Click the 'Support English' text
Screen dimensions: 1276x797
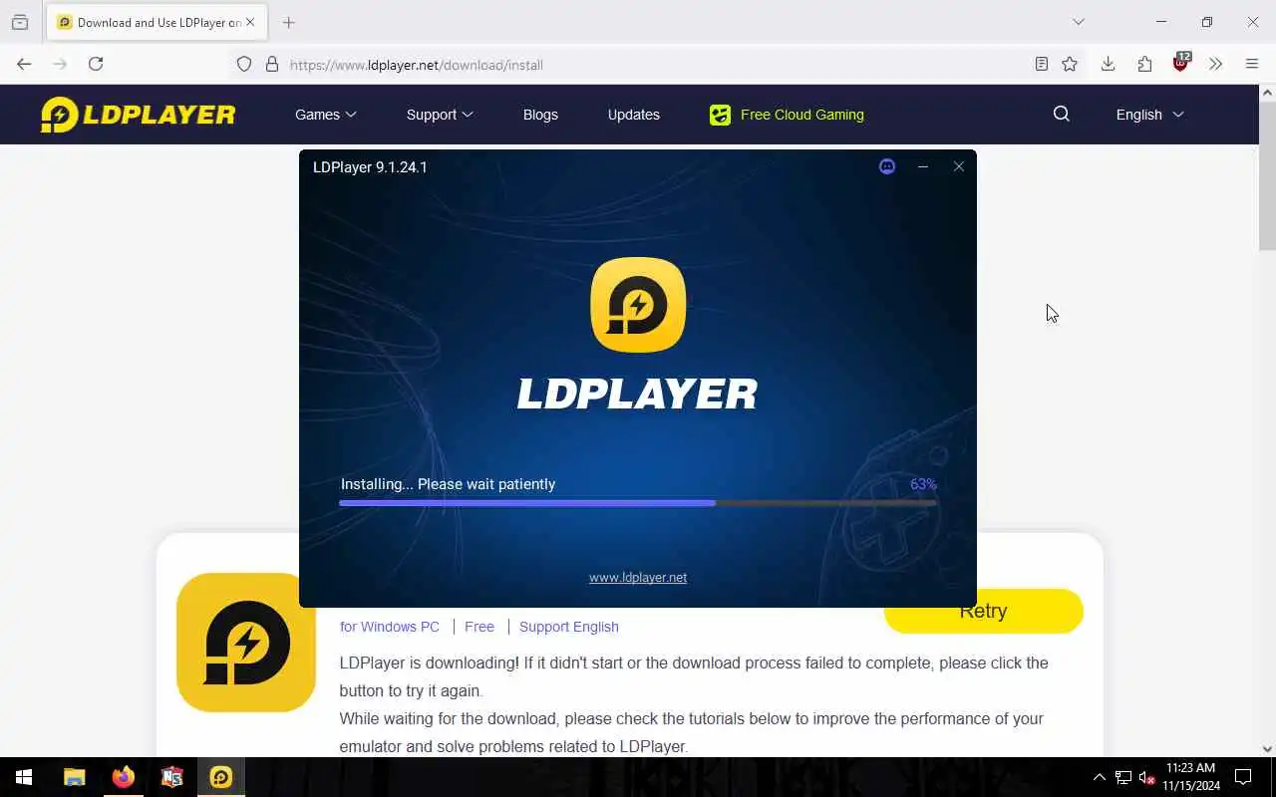coord(569,627)
